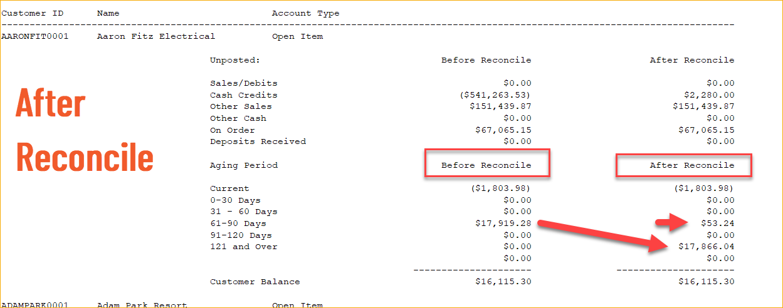
Task: Click the Unposted section label
Action: click(234, 60)
